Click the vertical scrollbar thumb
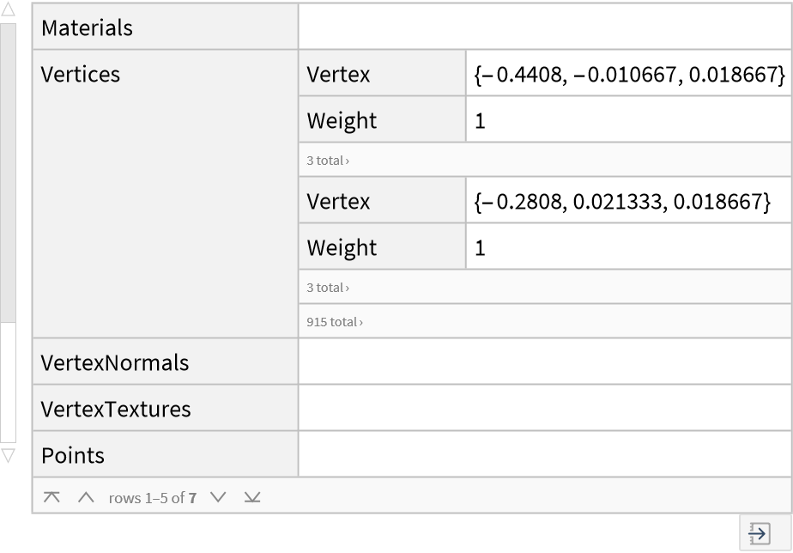The width and height of the screenshot is (793, 553). (8, 172)
